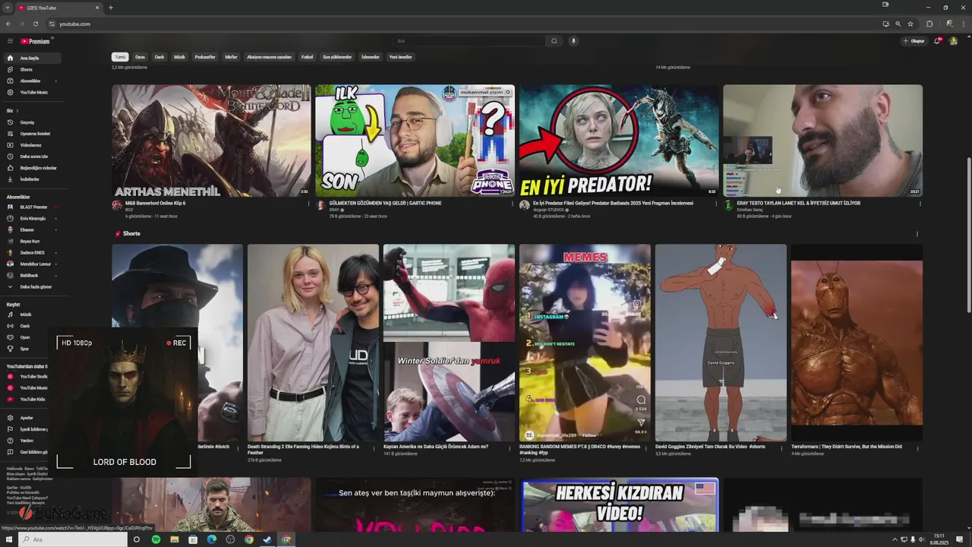972x547 pixels.
Task: Select the Futbol filter chip
Action: pyautogui.click(x=308, y=57)
